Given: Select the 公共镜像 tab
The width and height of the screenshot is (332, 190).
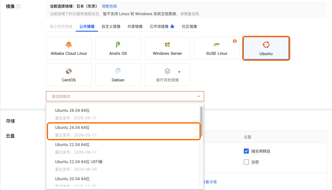Looking at the screenshot, I should [x=87, y=27].
